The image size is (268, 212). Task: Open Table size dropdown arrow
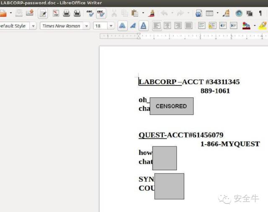click(x=217, y=13)
